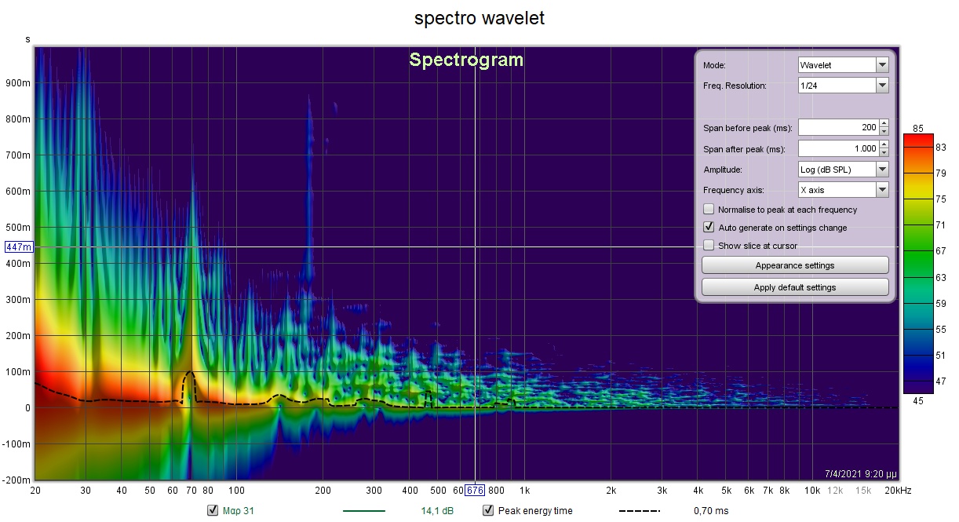The image size is (959, 522).
Task: Increase Span before peak with up arrow
Action: 884,123
